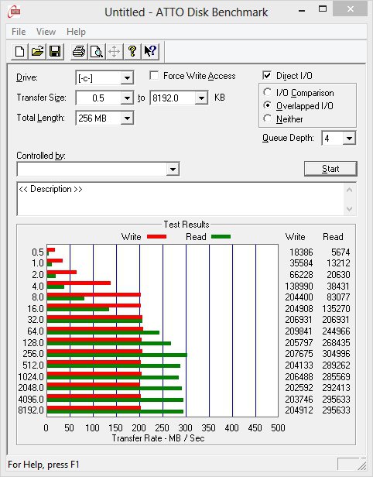Expand the Queue Depth dropdown
Screen dimensions: 373x477
(x=349, y=139)
